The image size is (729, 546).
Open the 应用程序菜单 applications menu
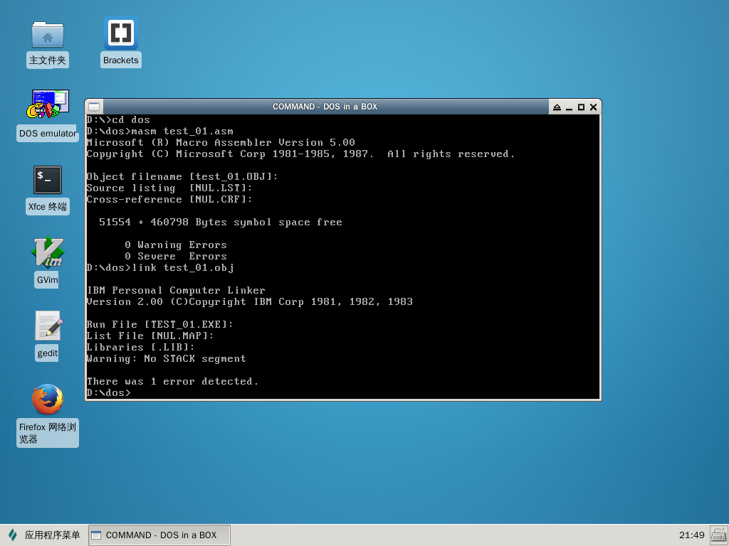coord(44,535)
